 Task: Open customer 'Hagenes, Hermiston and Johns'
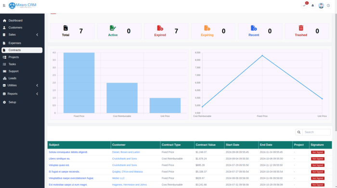(x=130, y=185)
